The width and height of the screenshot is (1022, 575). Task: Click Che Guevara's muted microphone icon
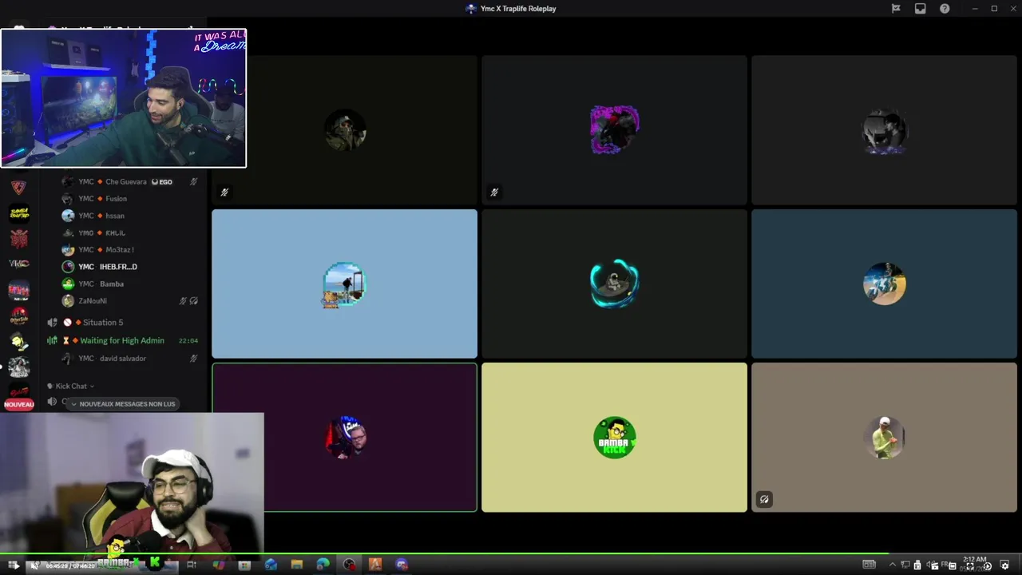194,181
